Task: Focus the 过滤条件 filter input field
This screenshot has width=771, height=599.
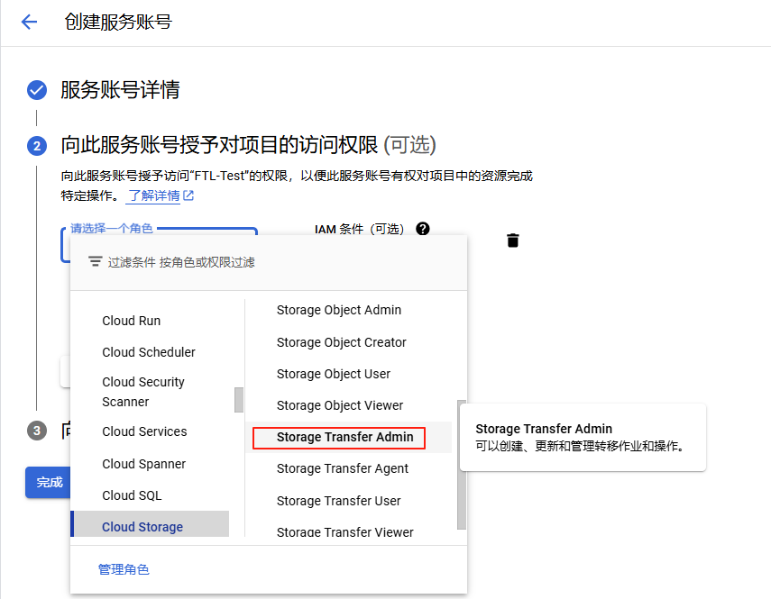Action: 269,262
